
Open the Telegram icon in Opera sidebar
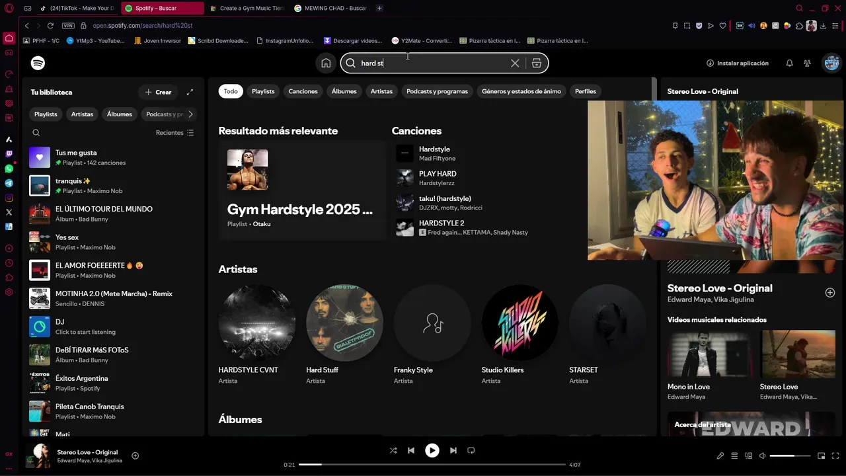point(9,183)
